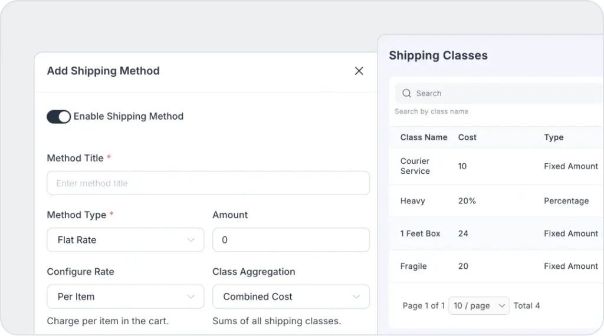
Task: Click the Type column header
Action: point(553,137)
